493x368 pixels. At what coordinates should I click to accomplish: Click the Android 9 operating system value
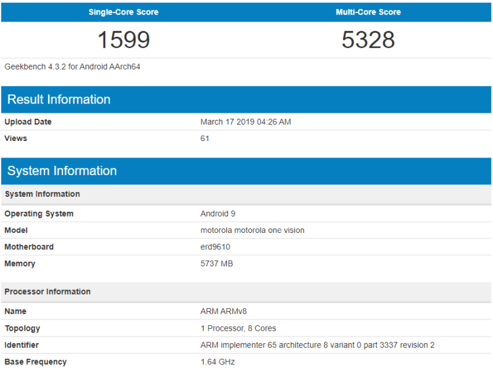[x=218, y=214]
